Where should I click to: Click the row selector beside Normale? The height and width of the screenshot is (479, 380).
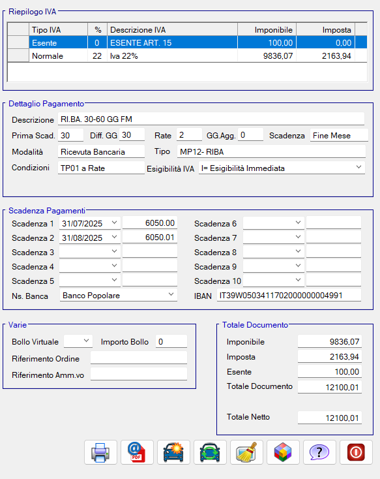[18, 55]
